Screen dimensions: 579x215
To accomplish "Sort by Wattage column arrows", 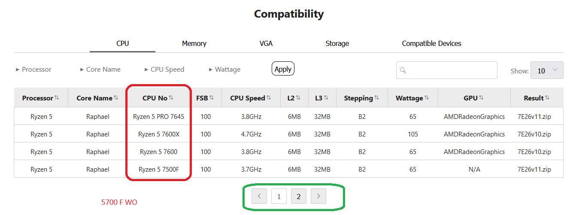I will point(426,98).
